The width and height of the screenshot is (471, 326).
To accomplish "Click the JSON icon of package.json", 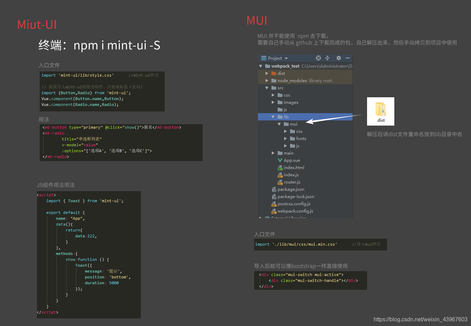I will click(274, 189).
